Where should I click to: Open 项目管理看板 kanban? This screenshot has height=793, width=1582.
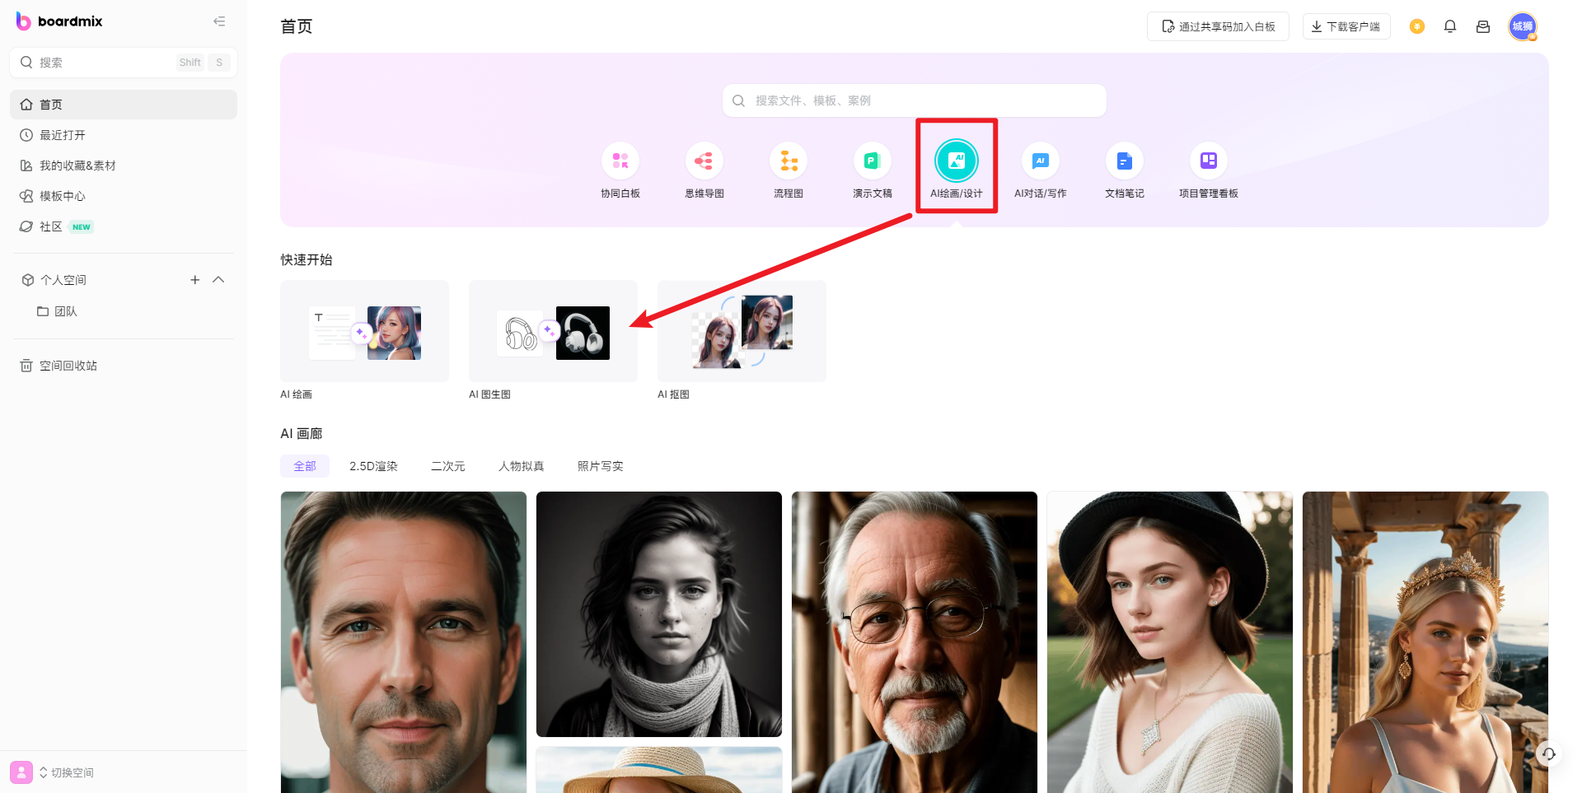(x=1209, y=170)
